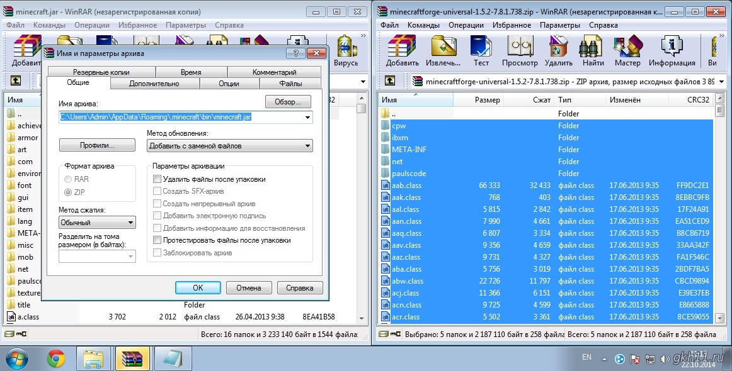732x371 pixels.
Task: Switch to Опции tab
Action: tap(229, 84)
